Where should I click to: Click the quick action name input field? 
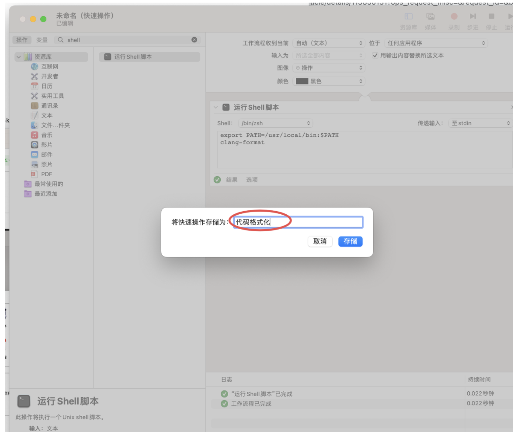298,222
